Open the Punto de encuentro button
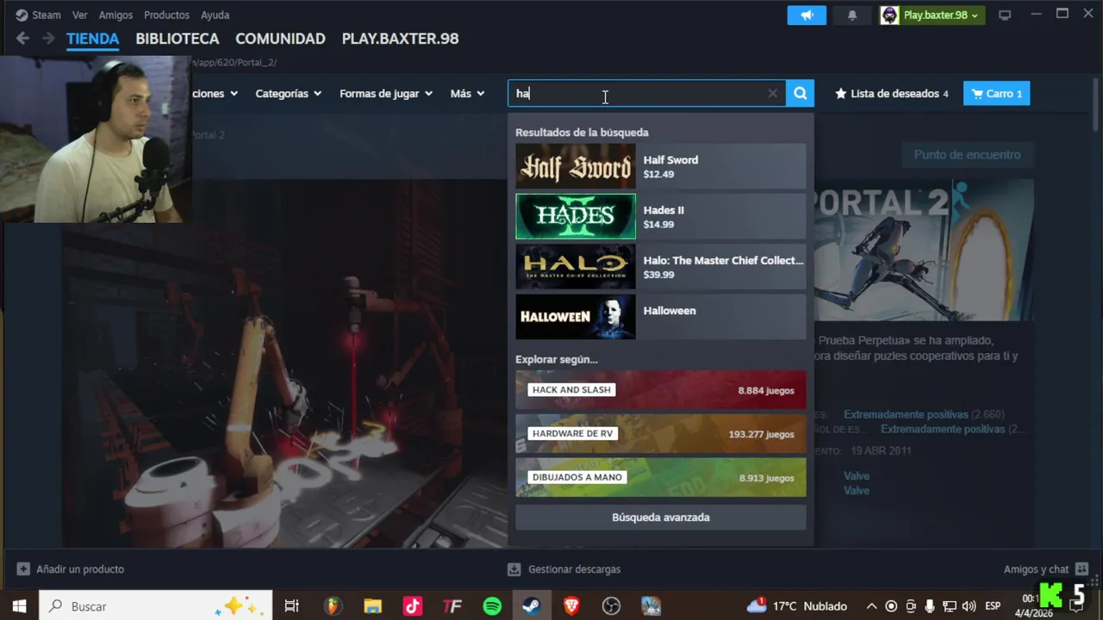 point(967,155)
